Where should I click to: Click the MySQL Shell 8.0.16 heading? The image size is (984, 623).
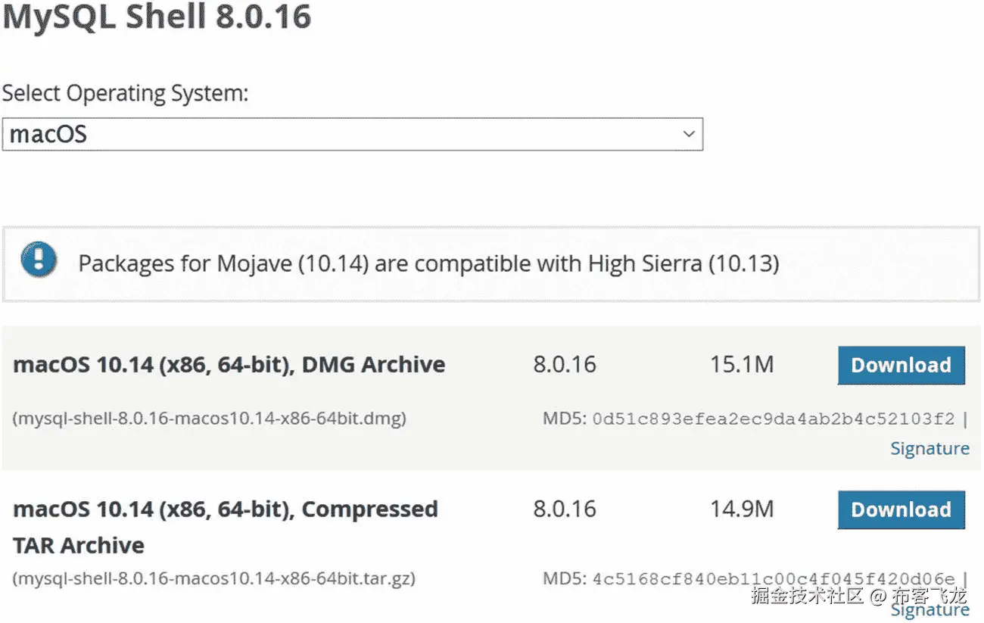pos(157,17)
